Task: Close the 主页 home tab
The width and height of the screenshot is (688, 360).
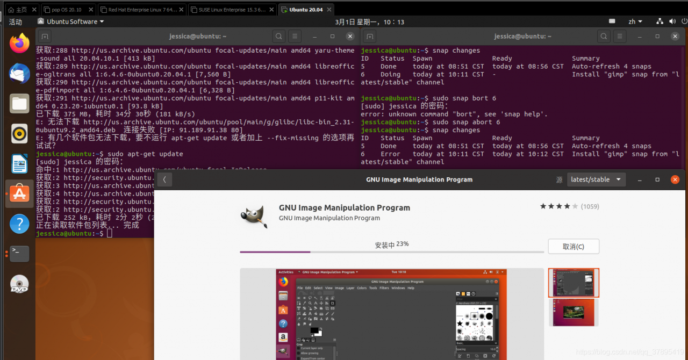Action: tap(34, 10)
